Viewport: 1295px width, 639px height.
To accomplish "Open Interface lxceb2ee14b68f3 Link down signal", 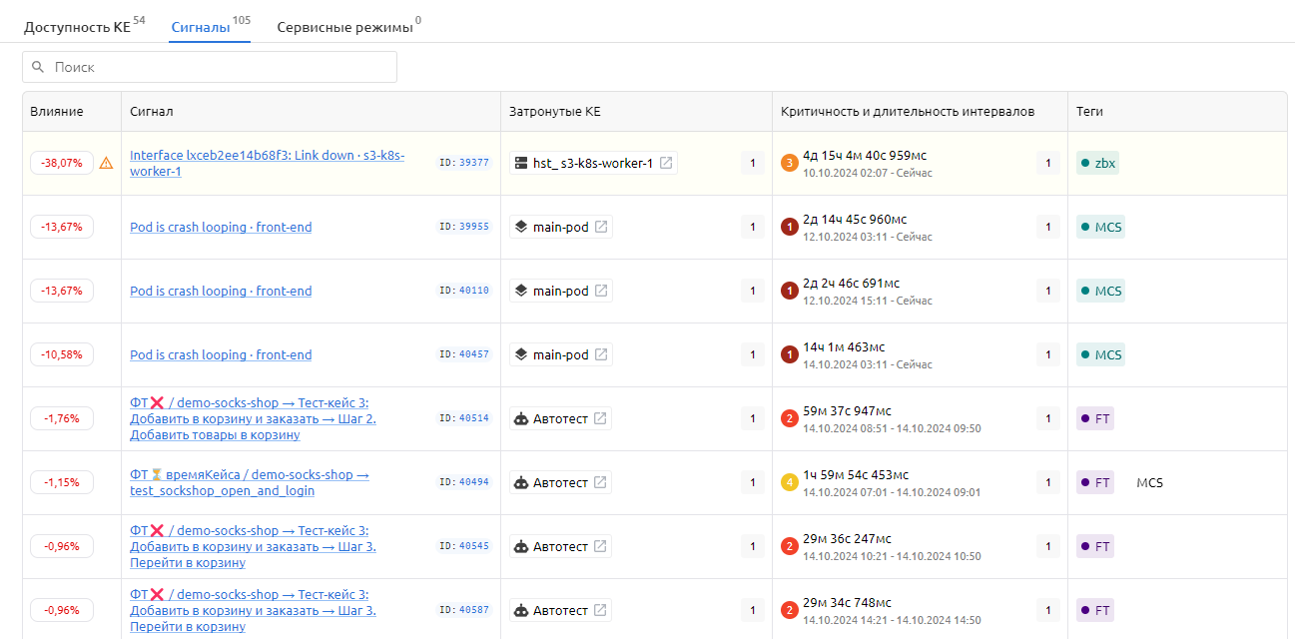I will [267, 163].
